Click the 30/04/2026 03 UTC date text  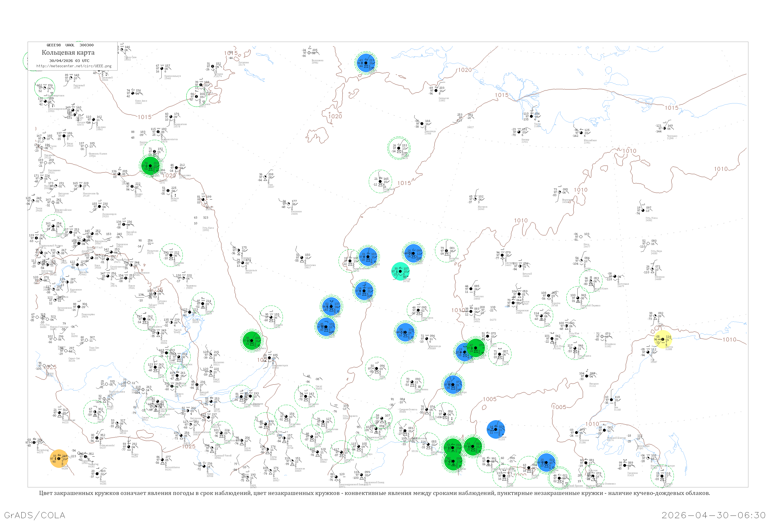point(69,61)
